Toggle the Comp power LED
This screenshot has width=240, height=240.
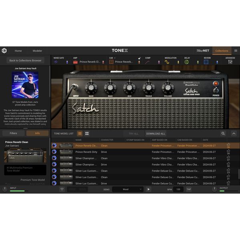click(159, 62)
